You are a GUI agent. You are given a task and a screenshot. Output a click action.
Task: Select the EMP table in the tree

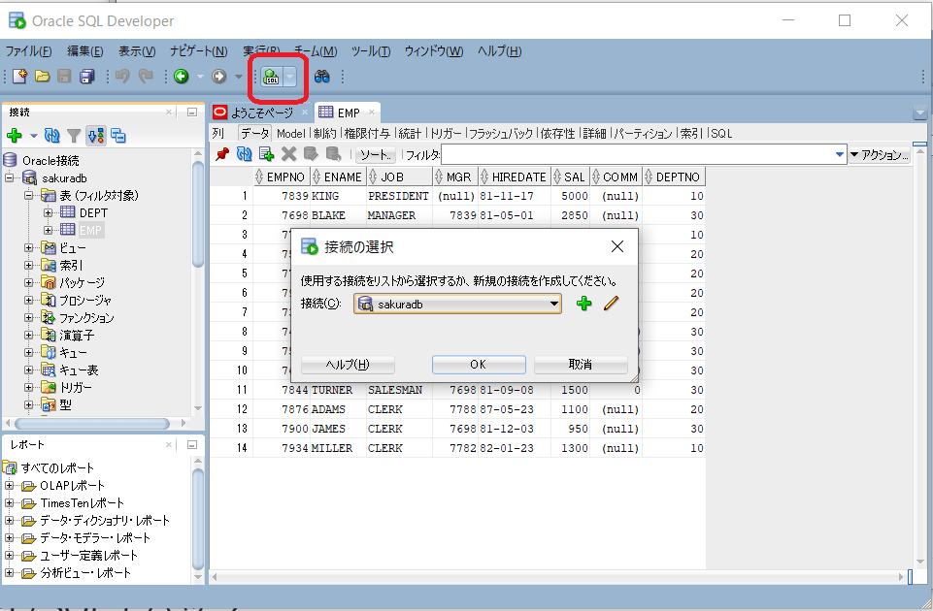[x=91, y=230]
